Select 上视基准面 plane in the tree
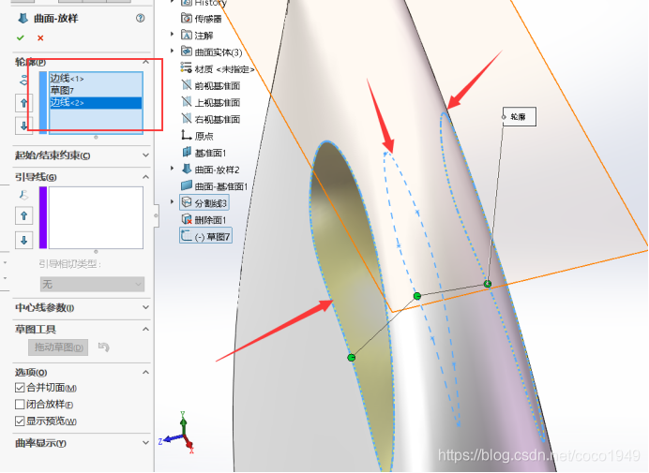Viewport: 649px width, 473px height. point(218,102)
